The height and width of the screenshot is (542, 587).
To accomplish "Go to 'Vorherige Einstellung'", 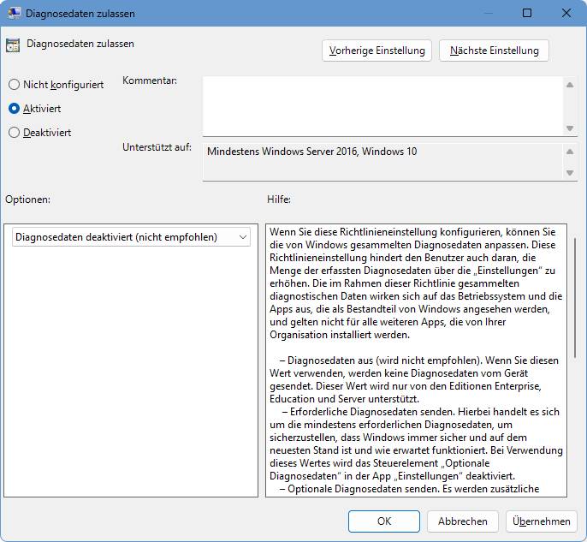I will click(377, 51).
